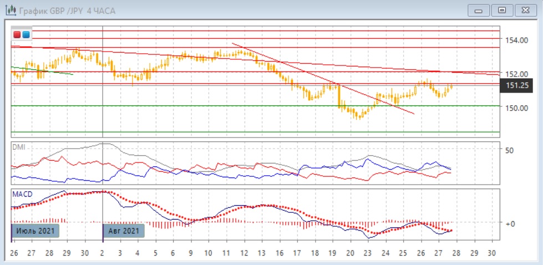Click the candlestick chart icon in title bar
Screen dimensions: 543x265
tap(9, 11)
